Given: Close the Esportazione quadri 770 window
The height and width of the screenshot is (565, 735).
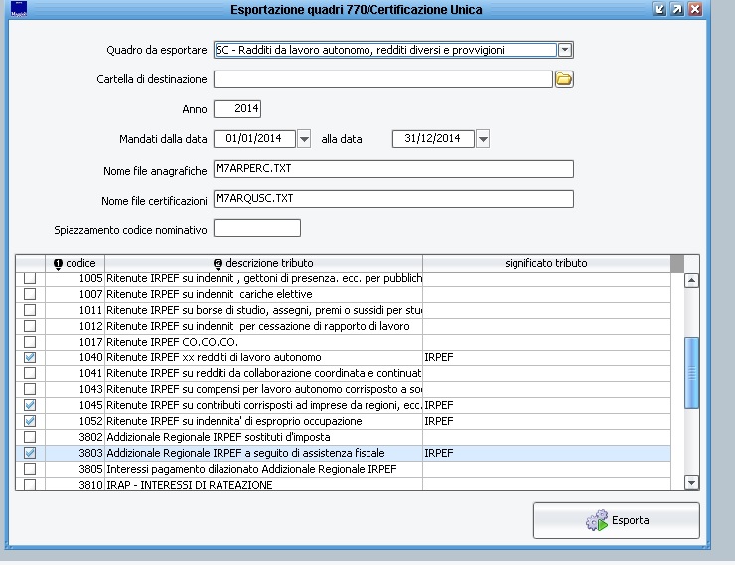Looking at the screenshot, I should point(695,9).
